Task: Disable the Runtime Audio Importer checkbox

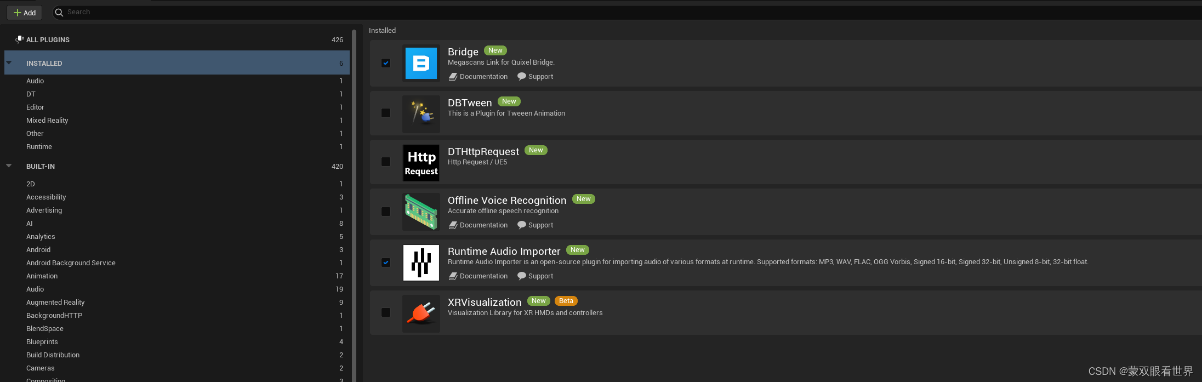Action: coord(386,263)
